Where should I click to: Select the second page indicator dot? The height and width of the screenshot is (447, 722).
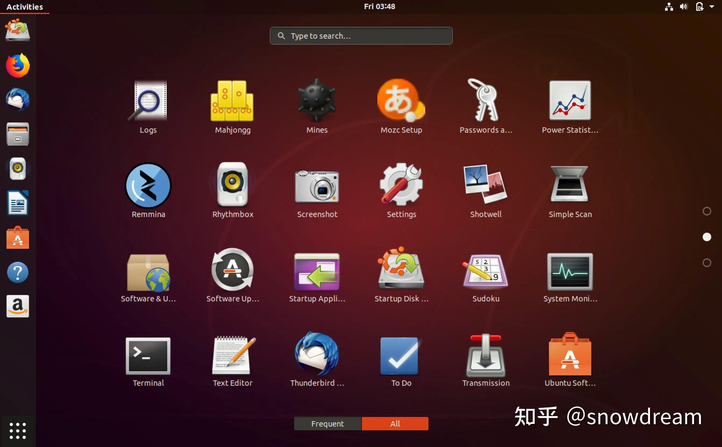707,237
